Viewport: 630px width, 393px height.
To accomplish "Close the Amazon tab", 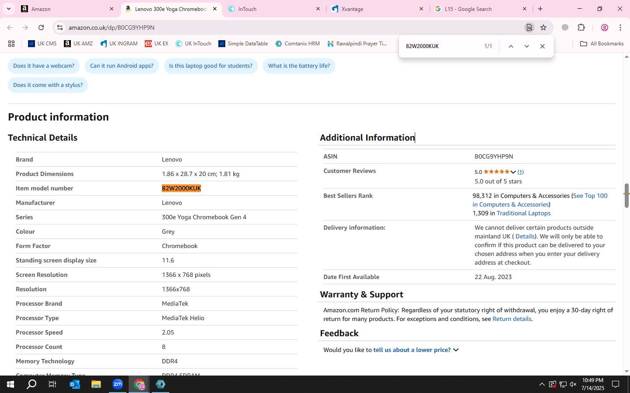I will pyautogui.click(x=112, y=9).
